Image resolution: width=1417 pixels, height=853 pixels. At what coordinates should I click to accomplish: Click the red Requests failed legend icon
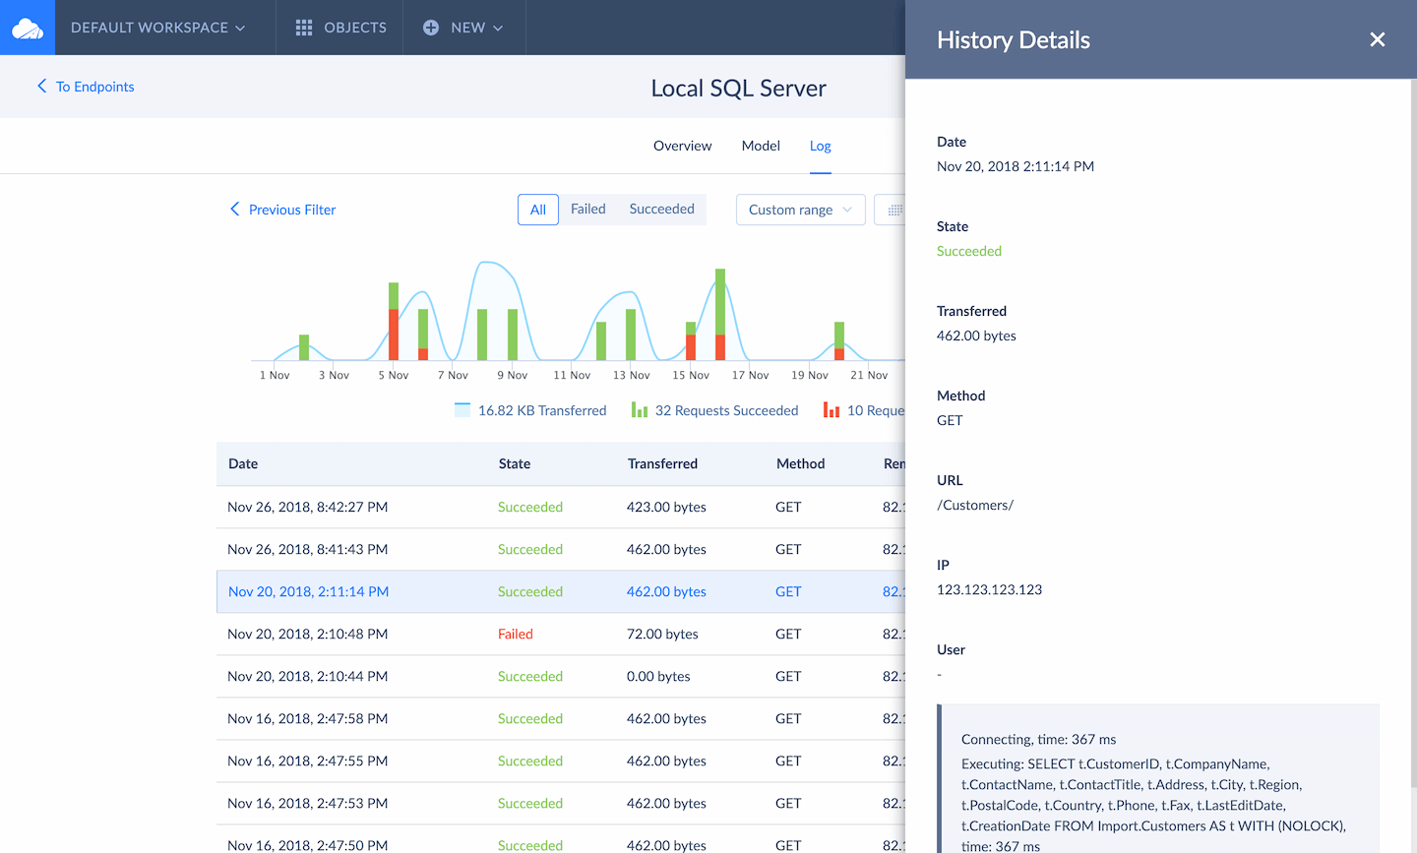click(x=832, y=410)
